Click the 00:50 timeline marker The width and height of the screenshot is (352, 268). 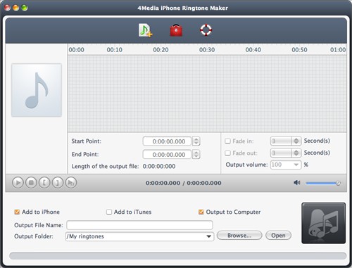[299, 50]
